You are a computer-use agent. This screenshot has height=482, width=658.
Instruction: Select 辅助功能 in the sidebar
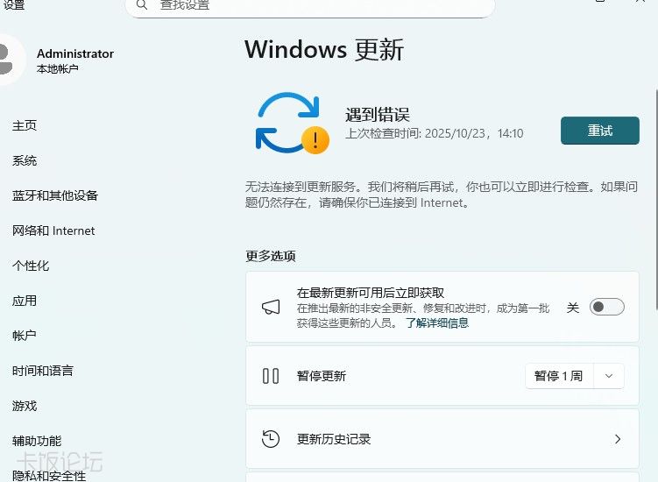click(x=37, y=441)
